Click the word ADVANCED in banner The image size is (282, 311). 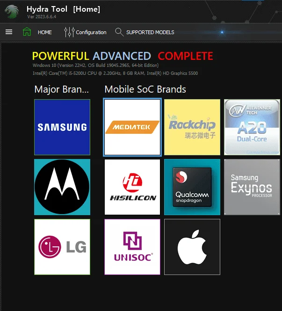click(122, 56)
